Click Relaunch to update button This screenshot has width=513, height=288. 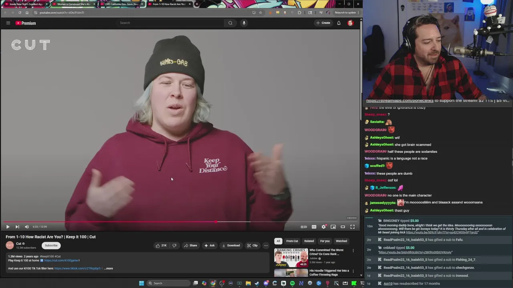[347, 12]
